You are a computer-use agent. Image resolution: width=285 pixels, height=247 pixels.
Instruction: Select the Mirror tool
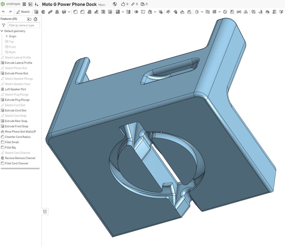(128, 12)
